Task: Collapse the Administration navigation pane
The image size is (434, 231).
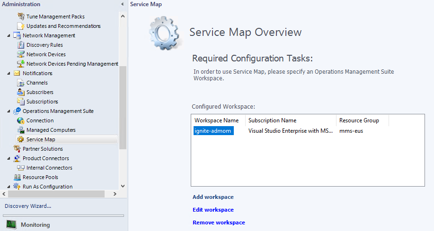Action: 122,4
